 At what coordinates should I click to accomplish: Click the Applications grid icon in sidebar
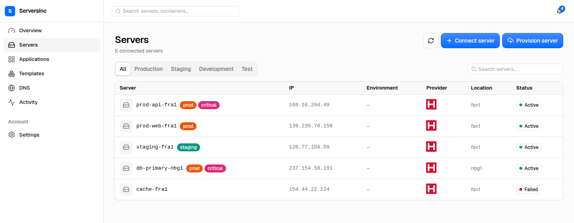(12, 59)
